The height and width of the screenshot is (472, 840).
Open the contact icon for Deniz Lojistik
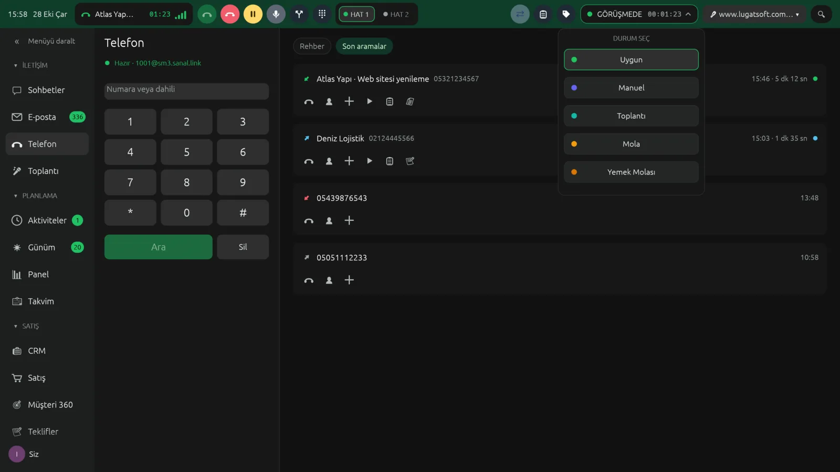[329, 161]
